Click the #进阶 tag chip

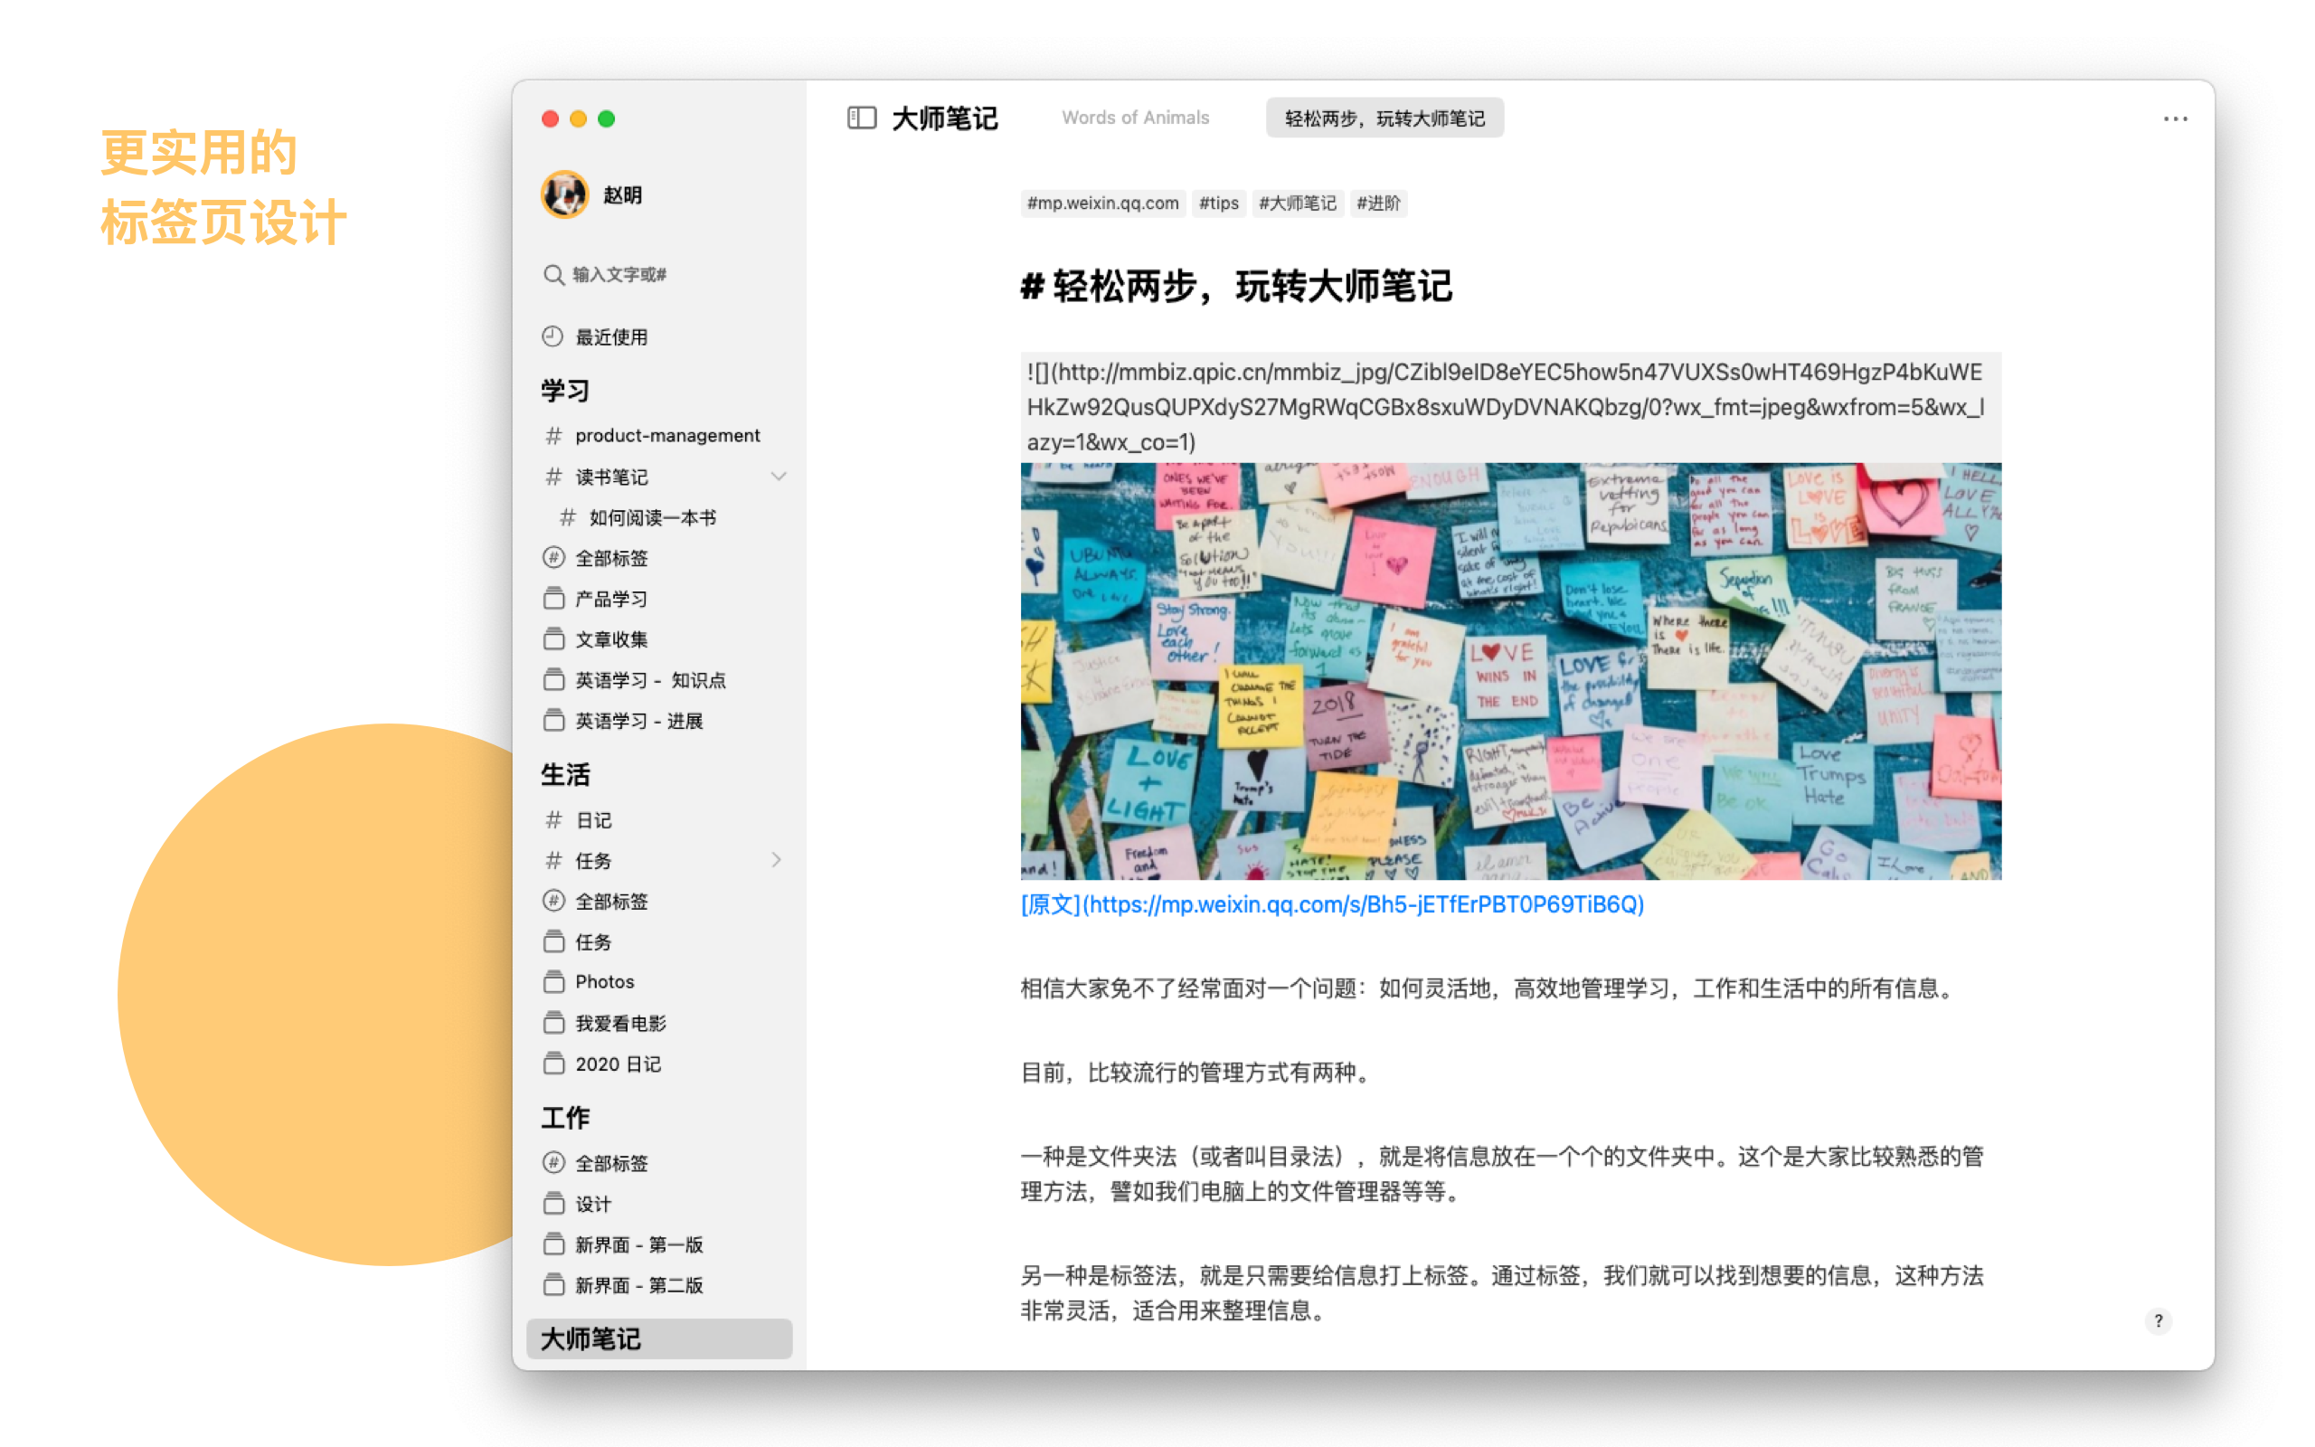(x=1377, y=203)
